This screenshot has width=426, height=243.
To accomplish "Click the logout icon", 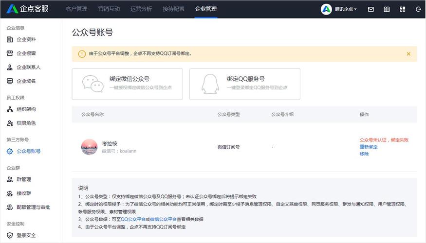I will tap(418, 9).
